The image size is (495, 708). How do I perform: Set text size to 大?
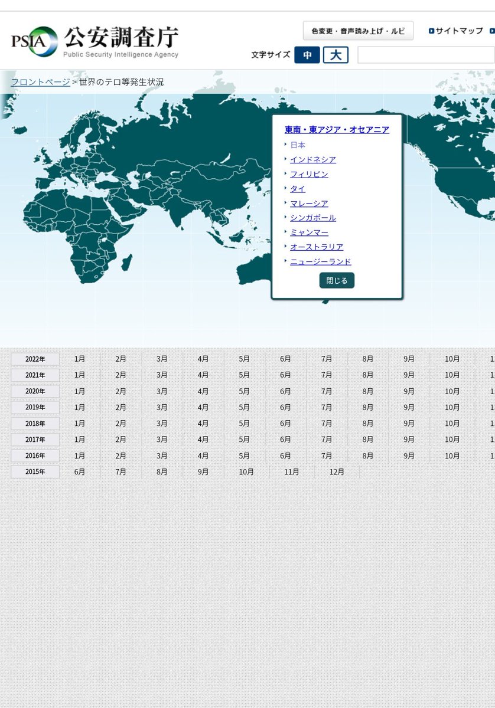[x=336, y=55]
